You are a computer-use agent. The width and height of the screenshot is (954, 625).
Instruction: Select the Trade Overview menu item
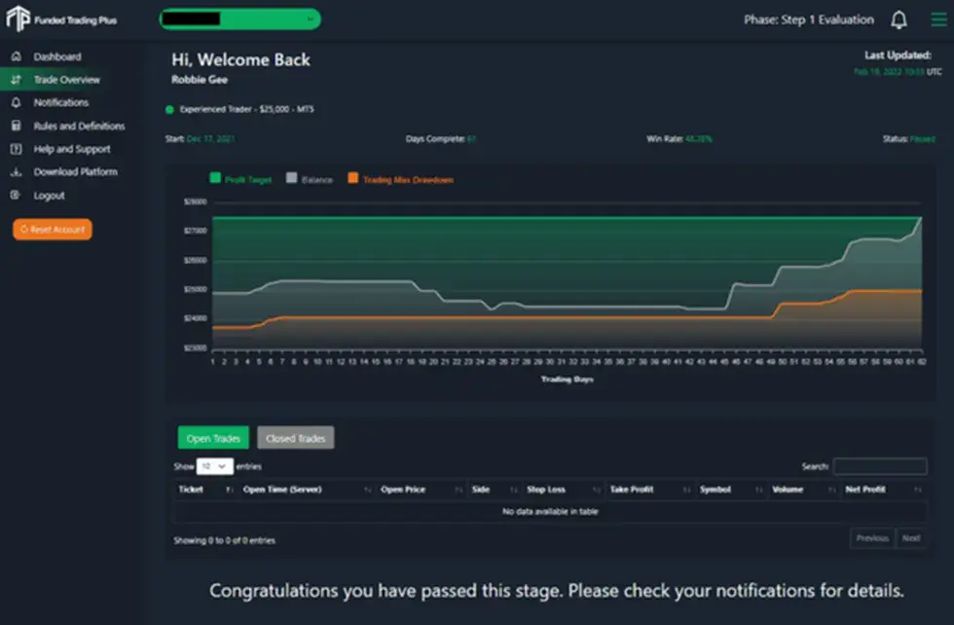tap(67, 80)
